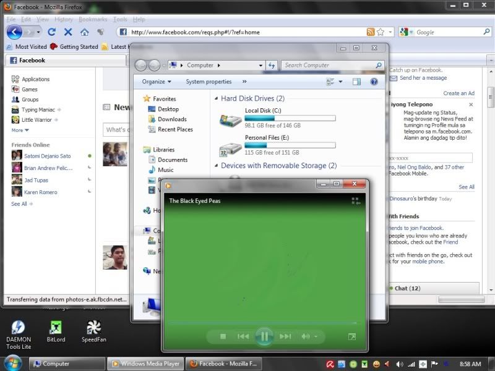Skip to previous track in Media Player
Image resolution: width=495 pixels, height=371 pixels.
coord(243,336)
